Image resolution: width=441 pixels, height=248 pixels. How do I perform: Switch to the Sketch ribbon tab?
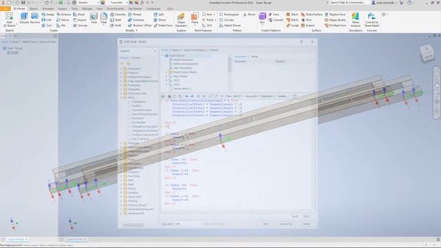click(x=34, y=9)
